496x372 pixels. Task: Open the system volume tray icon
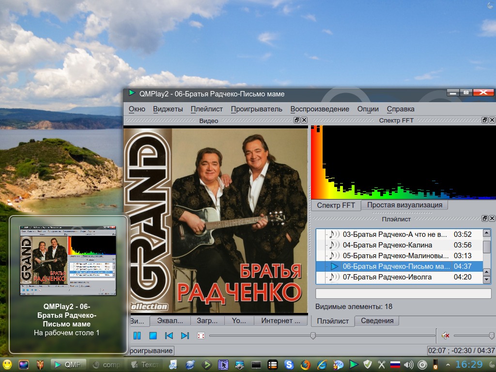coord(409,365)
